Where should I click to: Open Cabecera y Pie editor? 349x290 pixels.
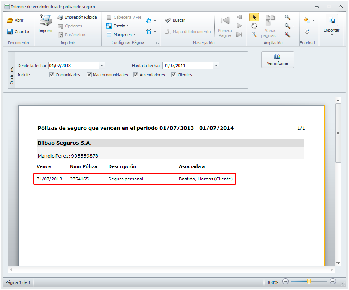coord(123,17)
